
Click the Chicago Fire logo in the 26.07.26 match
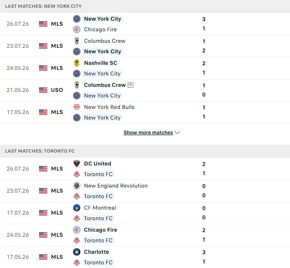[x=77, y=29]
